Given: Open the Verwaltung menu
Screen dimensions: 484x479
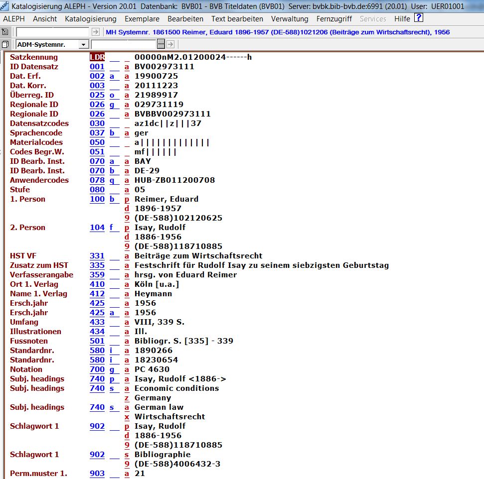Looking at the screenshot, I should (290, 19).
